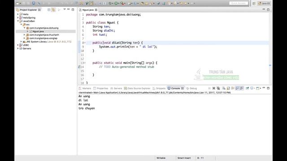Image resolution: width=287 pixels, height=161 pixels.
Task: Switch to the Debug view tab
Action: click(191, 89)
